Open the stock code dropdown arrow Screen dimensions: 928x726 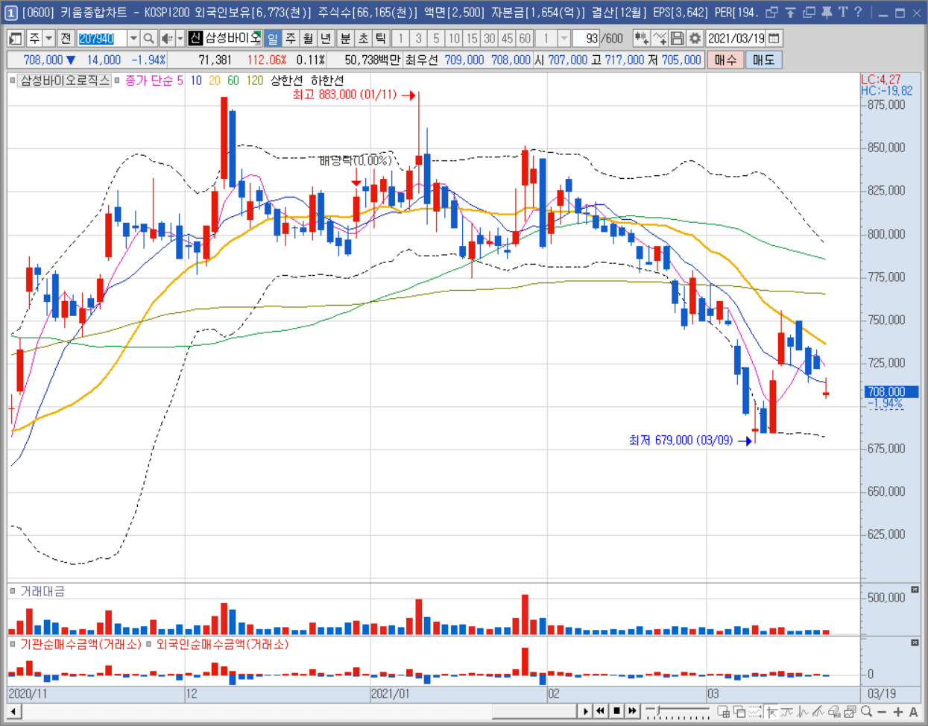[133, 38]
